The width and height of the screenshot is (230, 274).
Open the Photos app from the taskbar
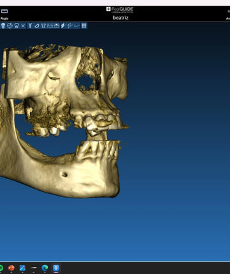pos(22,268)
